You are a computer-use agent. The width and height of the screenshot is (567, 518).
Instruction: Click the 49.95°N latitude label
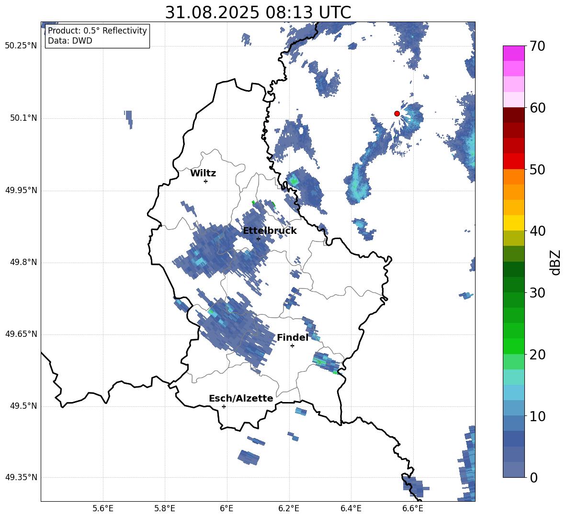[21, 190]
